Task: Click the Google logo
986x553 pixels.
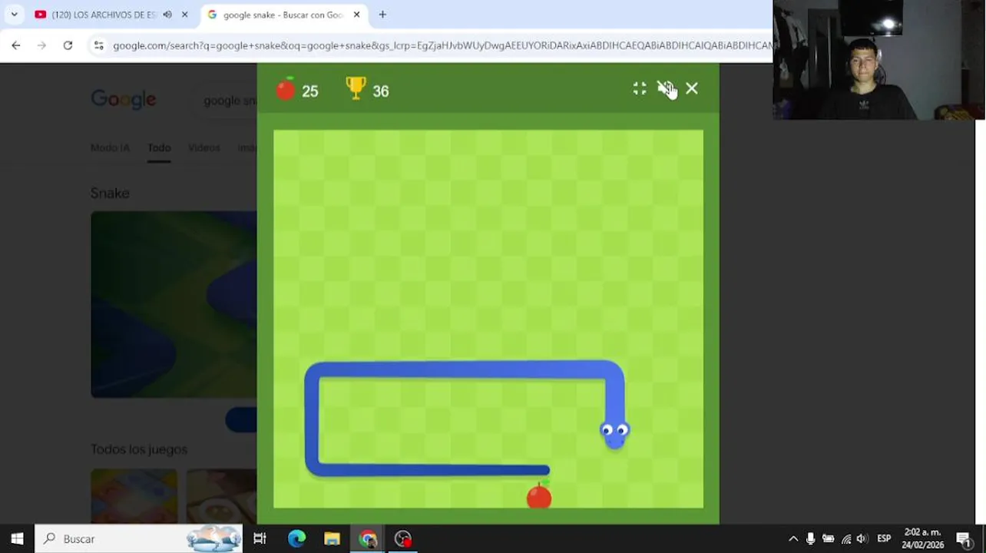Action: coord(123,99)
